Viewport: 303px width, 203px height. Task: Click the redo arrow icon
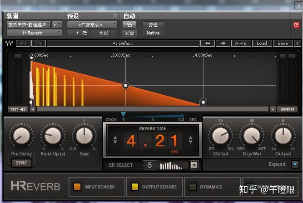coord(39,43)
